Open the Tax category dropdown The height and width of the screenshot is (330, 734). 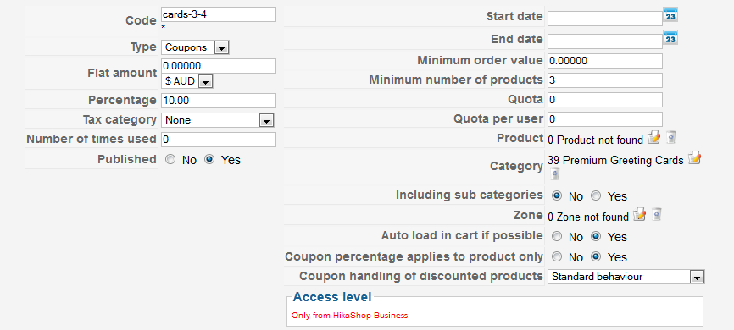pyautogui.click(x=218, y=120)
